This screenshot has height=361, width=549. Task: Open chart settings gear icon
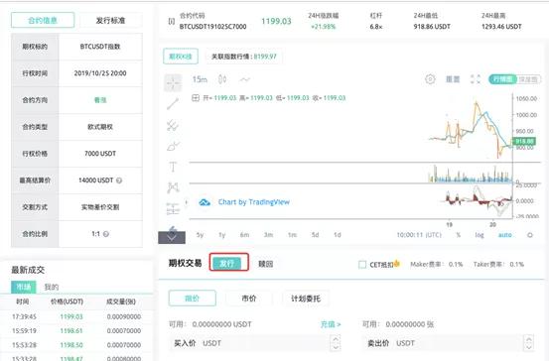(x=430, y=79)
